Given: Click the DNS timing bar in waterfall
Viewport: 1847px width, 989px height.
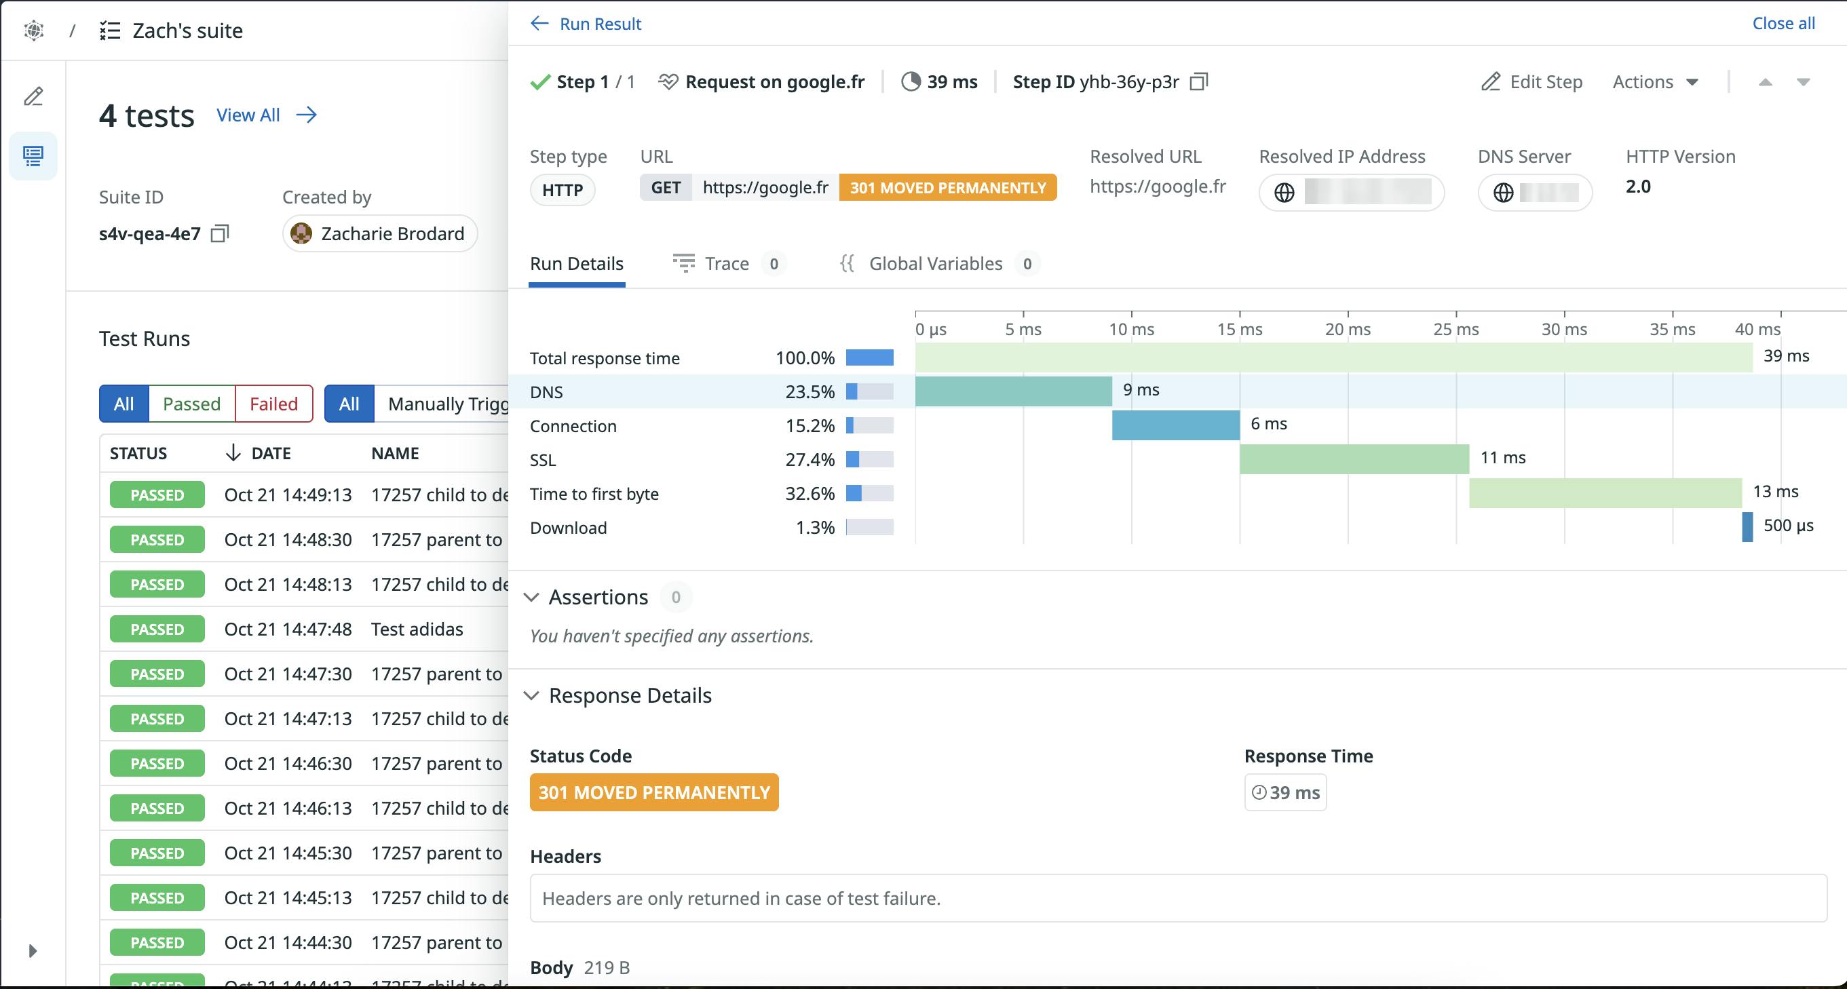Looking at the screenshot, I should tap(1013, 391).
